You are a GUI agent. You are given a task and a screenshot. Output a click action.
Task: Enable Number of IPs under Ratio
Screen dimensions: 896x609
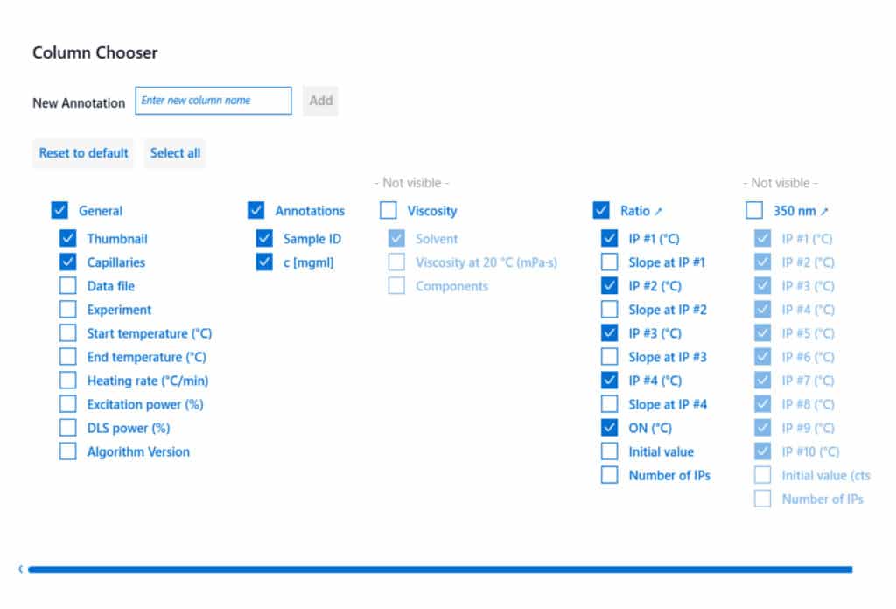click(610, 475)
